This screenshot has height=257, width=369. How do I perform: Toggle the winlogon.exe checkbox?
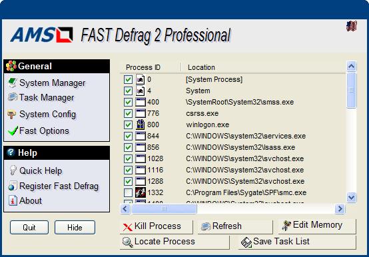(128, 125)
